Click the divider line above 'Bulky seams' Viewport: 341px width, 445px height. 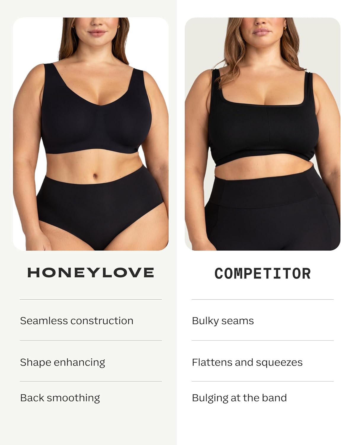point(262,299)
